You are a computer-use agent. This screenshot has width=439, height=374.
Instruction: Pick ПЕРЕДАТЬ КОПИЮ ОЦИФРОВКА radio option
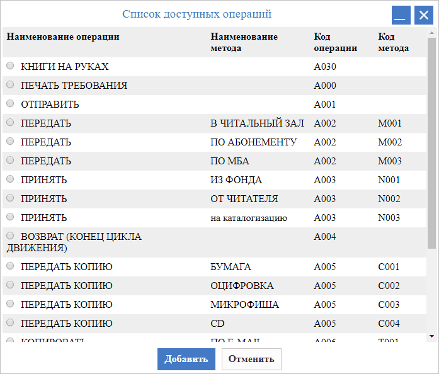10,285
